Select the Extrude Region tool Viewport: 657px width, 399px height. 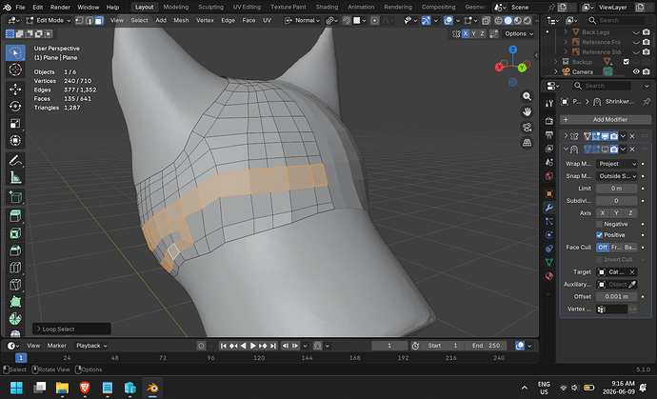[15, 216]
